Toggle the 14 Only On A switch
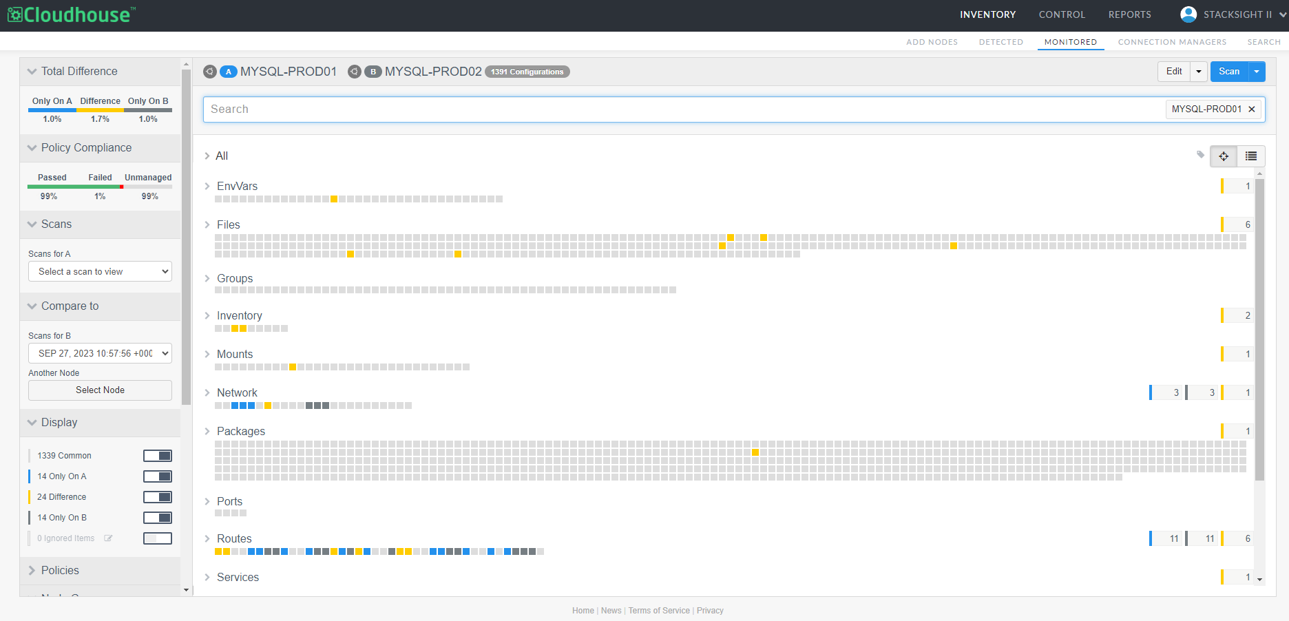Viewport: 1289px width, 621px height. pos(158,476)
